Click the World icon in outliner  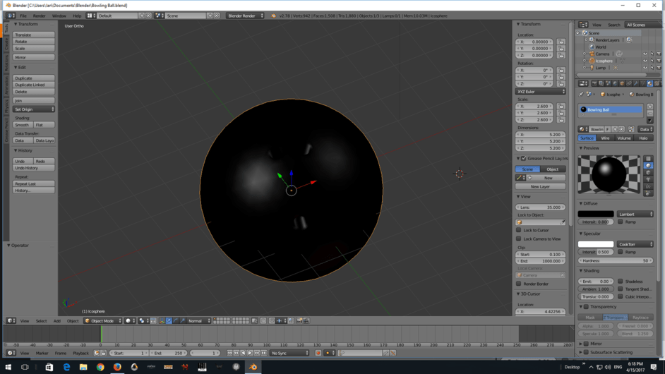pyautogui.click(x=592, y=47)
